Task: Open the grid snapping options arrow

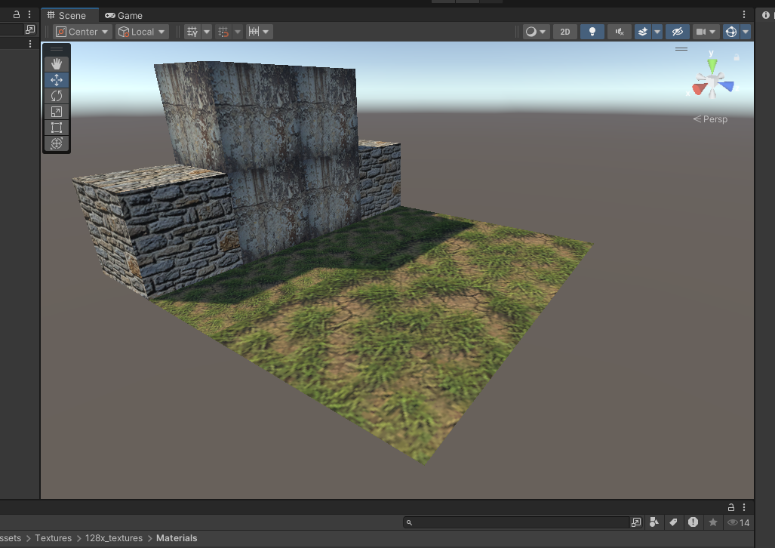Action: point(238,32)
